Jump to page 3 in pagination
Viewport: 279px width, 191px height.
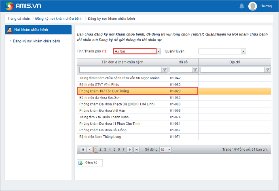point(105,149)
